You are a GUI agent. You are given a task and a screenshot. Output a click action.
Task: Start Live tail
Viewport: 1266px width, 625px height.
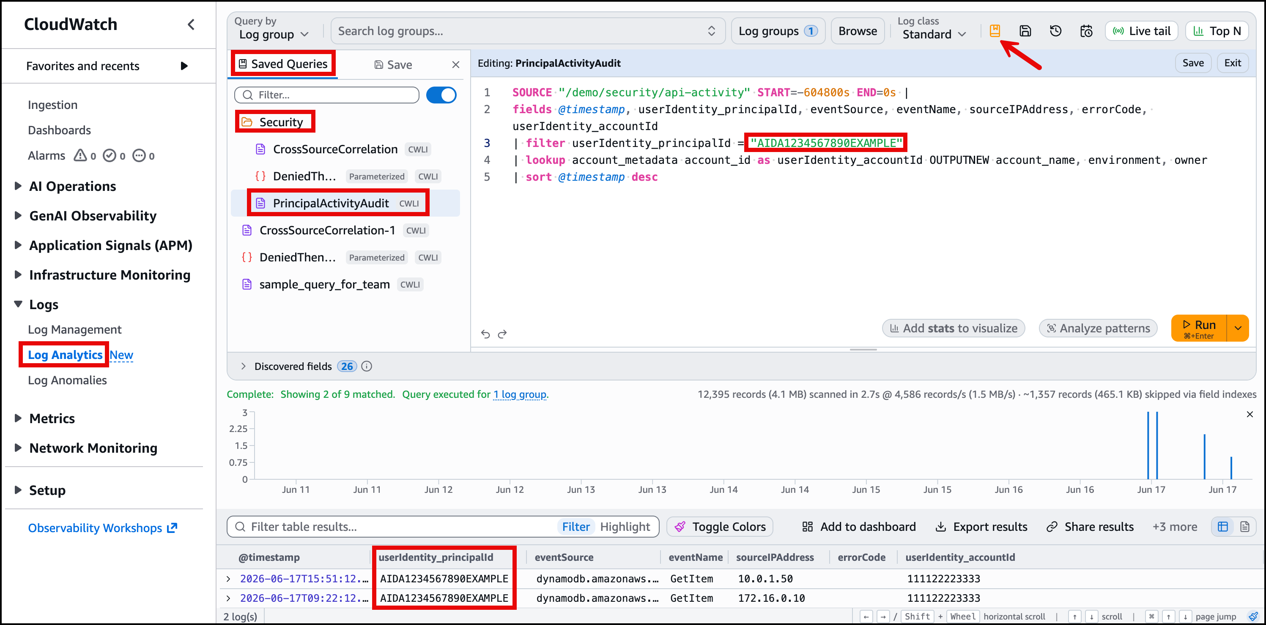point(1141,31)
